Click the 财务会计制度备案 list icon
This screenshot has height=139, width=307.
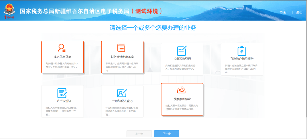121,48
